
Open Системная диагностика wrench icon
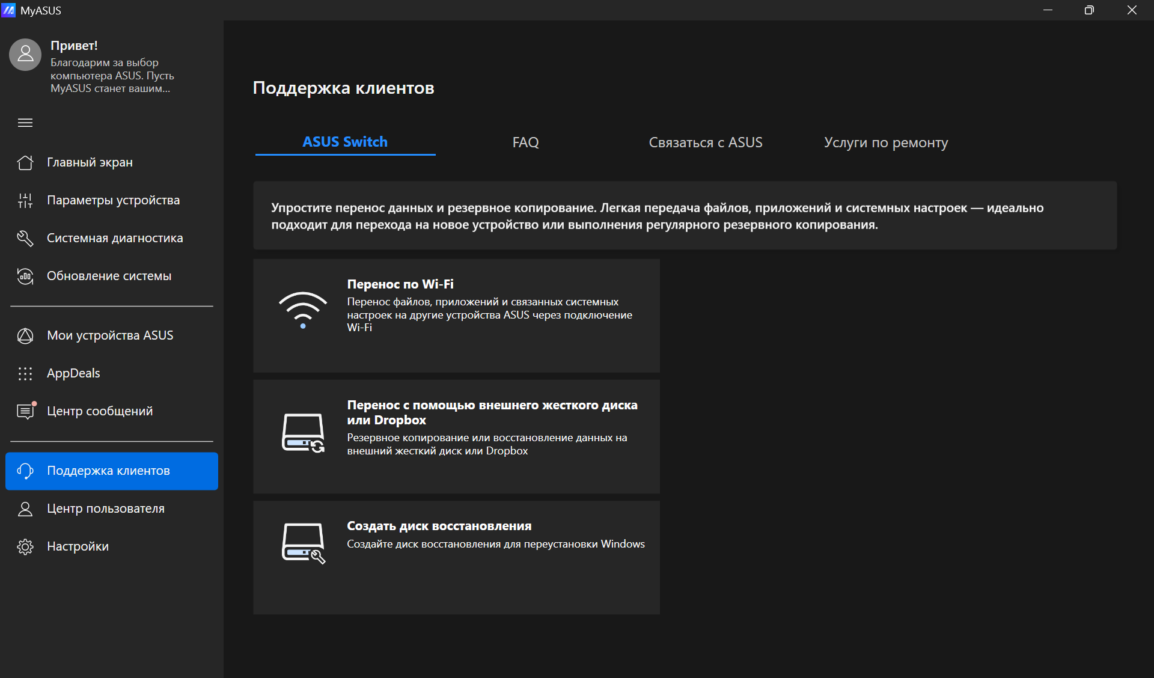[x=25, y=238]
